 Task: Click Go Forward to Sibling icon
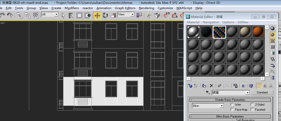pos(271,86)
